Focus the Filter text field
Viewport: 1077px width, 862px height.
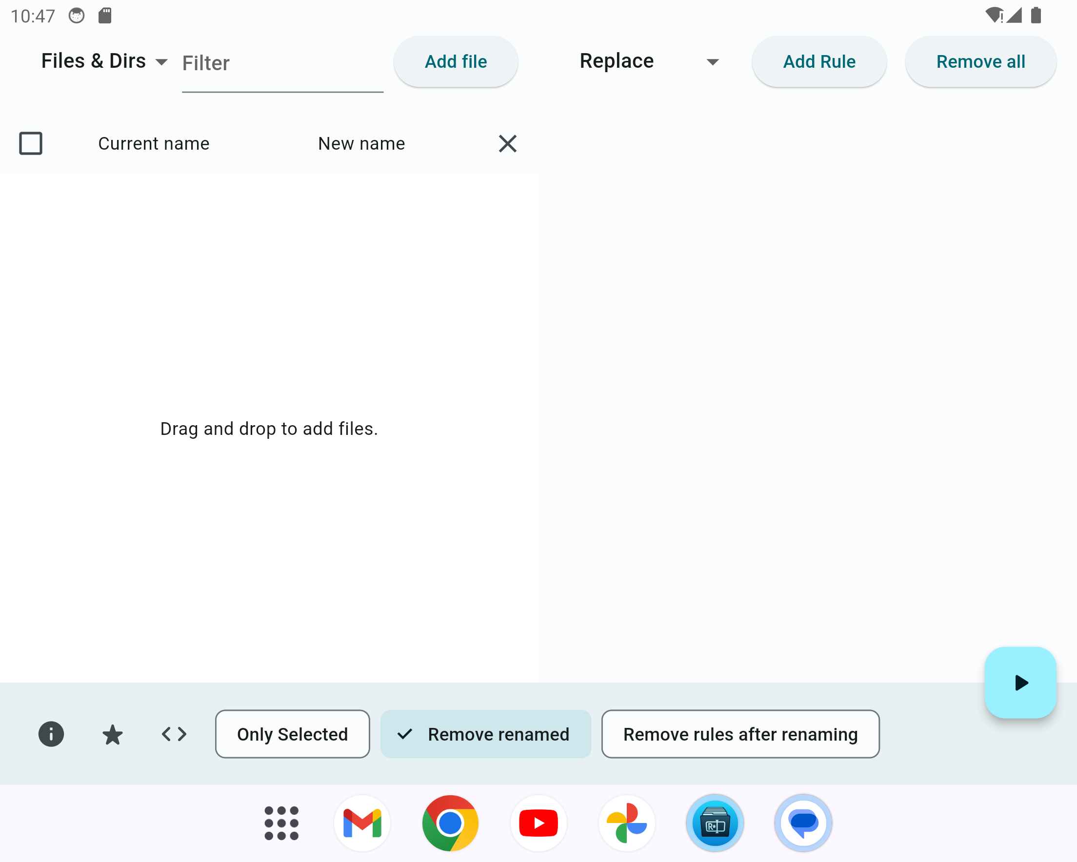(282, 64)
